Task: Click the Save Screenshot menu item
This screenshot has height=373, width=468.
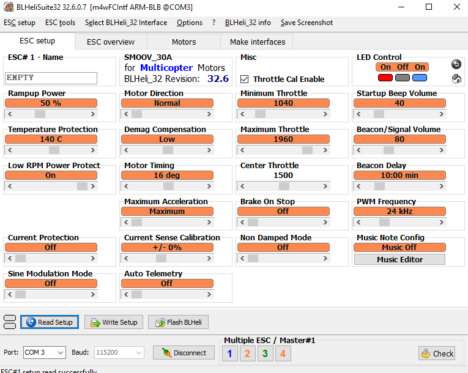Action: coord(306,23)
